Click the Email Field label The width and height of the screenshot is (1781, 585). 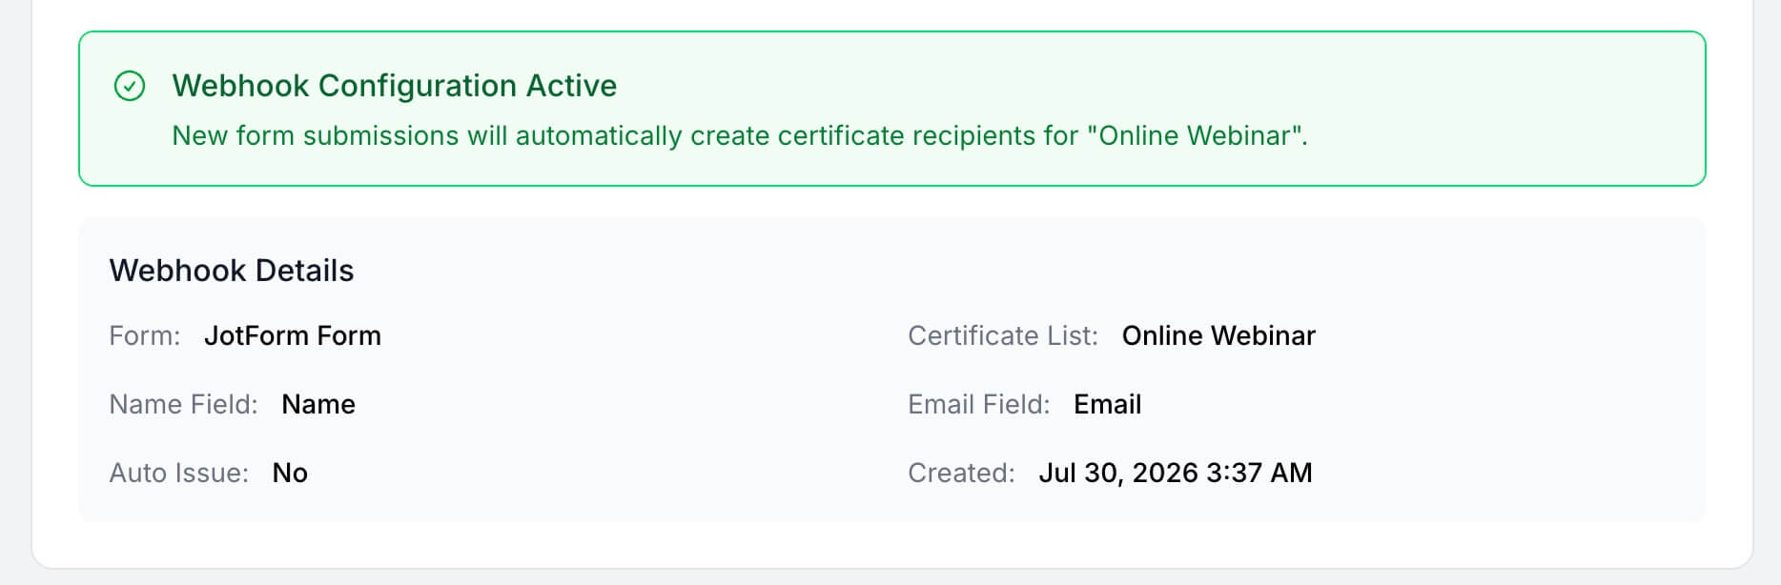(x=979, y=404)
